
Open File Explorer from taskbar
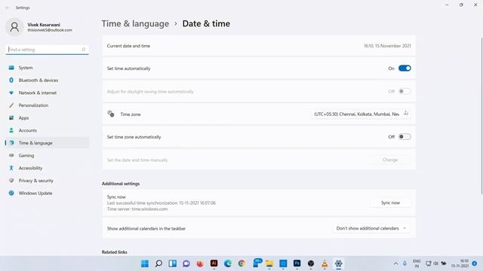point(269,263)
